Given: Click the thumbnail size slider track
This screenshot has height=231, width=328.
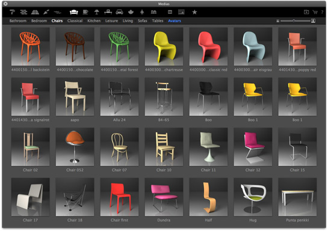Looking at the screenshot, I should [296, 20].
